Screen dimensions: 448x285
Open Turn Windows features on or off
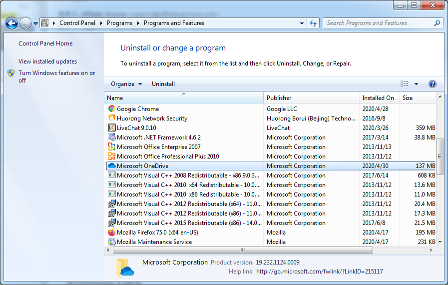(x=56, y=76)
